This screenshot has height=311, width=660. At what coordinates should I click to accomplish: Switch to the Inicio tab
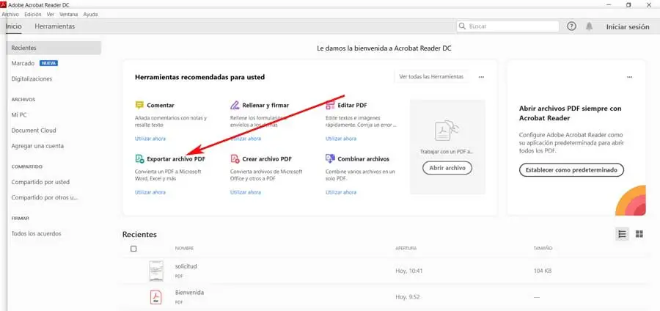pos(13,26)
